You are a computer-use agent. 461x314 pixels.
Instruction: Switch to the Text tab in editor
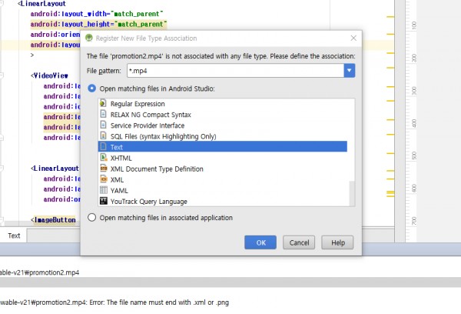tap(14, 235)
